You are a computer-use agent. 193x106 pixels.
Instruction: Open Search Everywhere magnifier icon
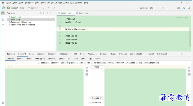coord(189,8)
